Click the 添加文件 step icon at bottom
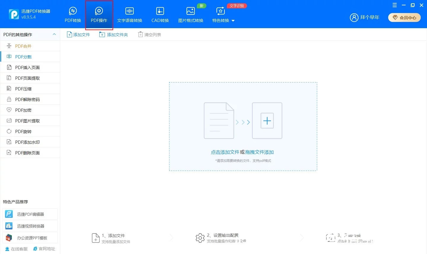 click(x=96, y=238)
